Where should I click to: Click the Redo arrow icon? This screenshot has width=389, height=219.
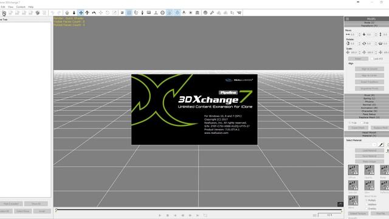59,13
